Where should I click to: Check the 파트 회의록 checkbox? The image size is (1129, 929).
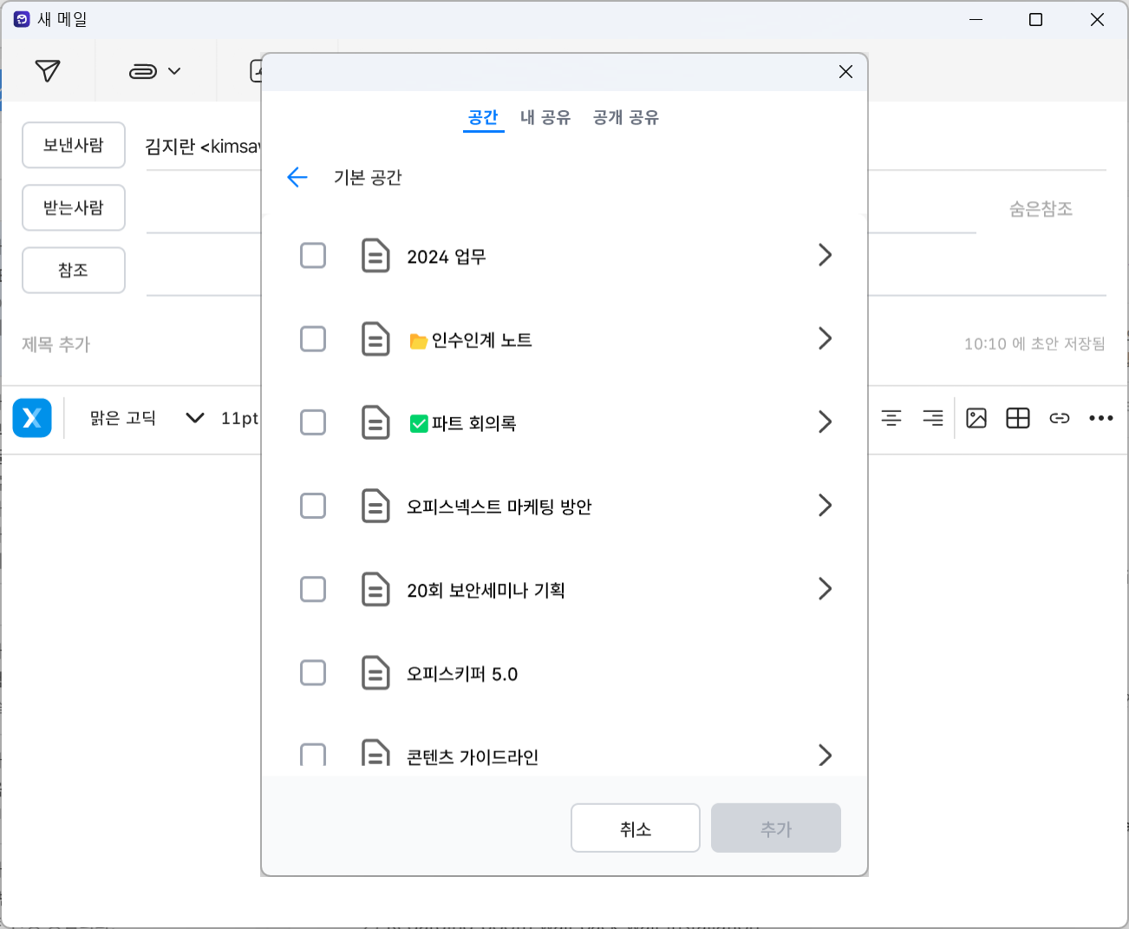pos(313,422)
